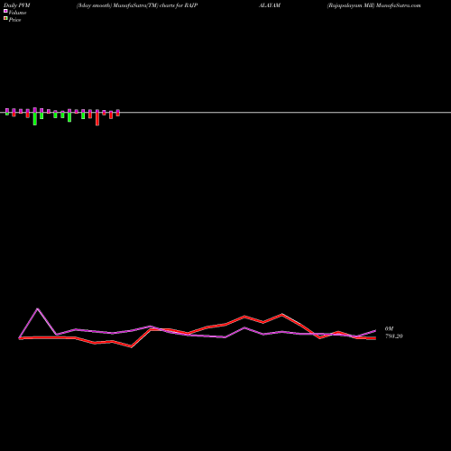Click the Volume legend color marker
451x451 pixels.
5,11
